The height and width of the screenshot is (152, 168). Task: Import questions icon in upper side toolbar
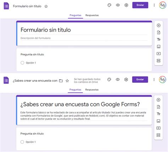click(x=158, y=32)
